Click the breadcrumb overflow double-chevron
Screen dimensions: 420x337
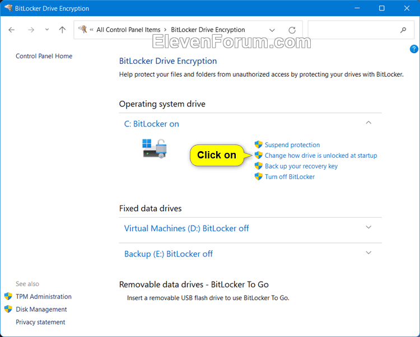point(92,30)
